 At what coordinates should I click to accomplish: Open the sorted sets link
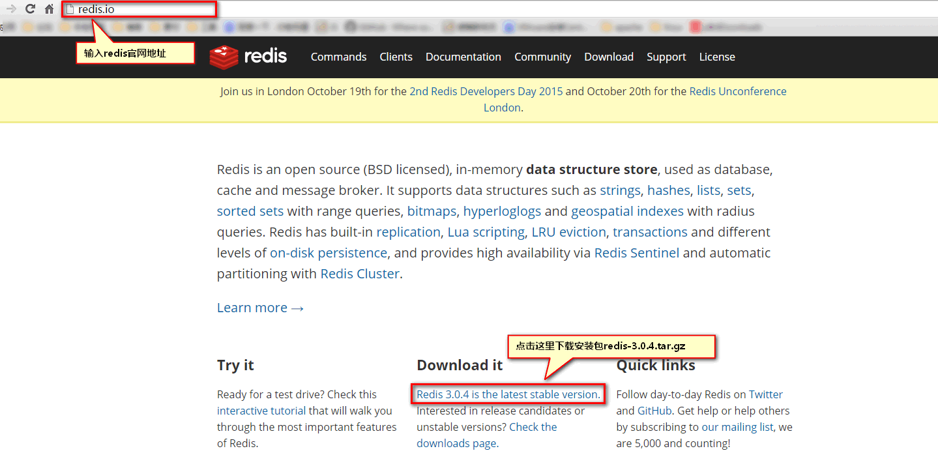click(x=250, y=211)
